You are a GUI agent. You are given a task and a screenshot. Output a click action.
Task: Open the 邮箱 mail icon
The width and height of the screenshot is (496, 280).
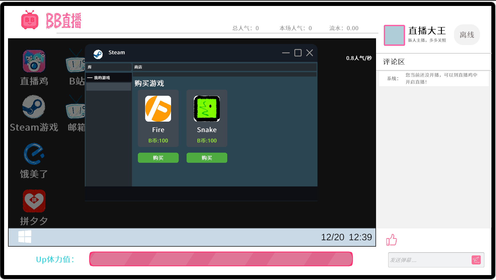(75, 108)
